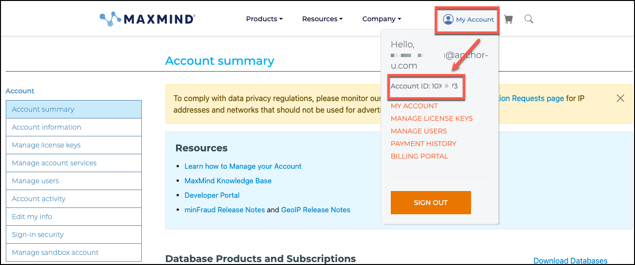This screenshot has width=635, height=265.
Task: Choose Billing Portal in account popup
Action: [419, 156]
